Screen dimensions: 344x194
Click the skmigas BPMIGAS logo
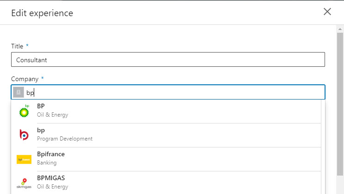pos(24,183)
